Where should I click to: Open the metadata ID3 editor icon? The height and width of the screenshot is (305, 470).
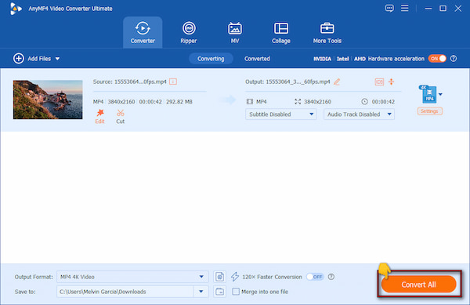click(379, 82)
